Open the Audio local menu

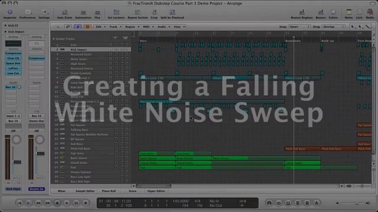coord(164,26)
